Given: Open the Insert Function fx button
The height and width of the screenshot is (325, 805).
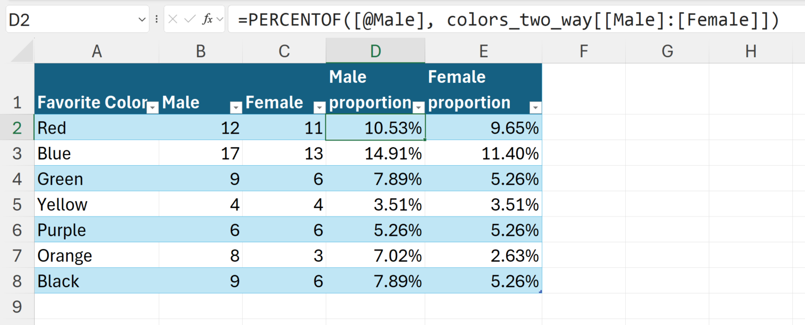Looking at the screenshot, I should (208, 19).
